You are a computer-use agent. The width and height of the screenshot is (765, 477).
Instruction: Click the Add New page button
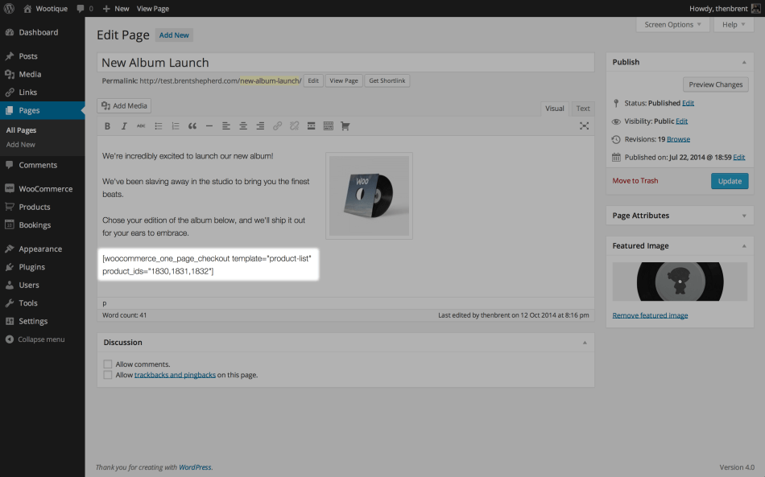(174, 35)
